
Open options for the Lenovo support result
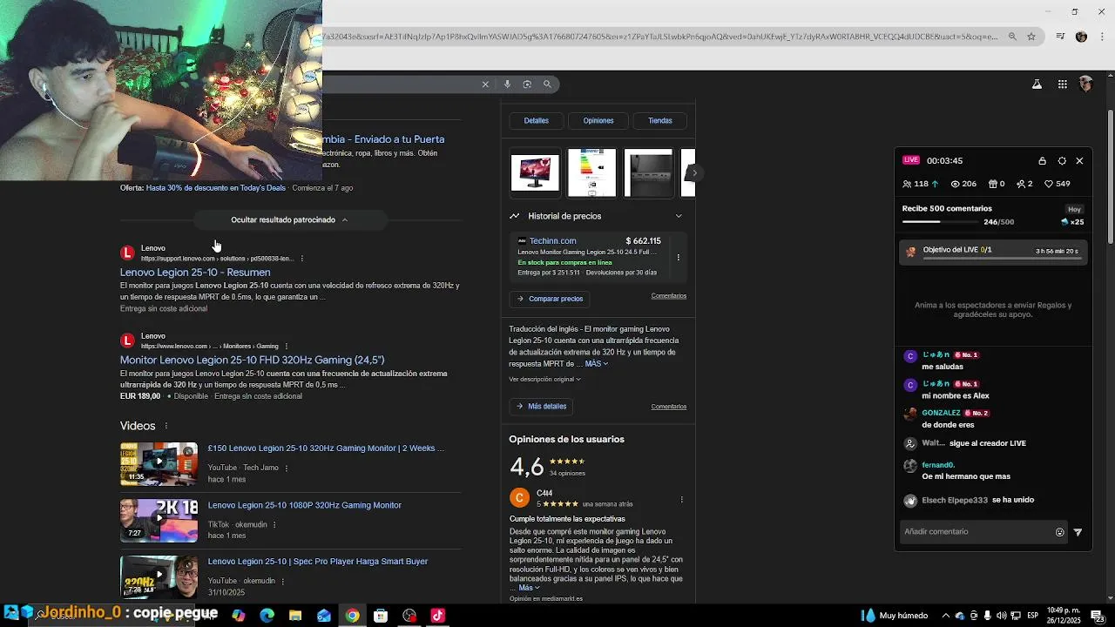[302, 259]
